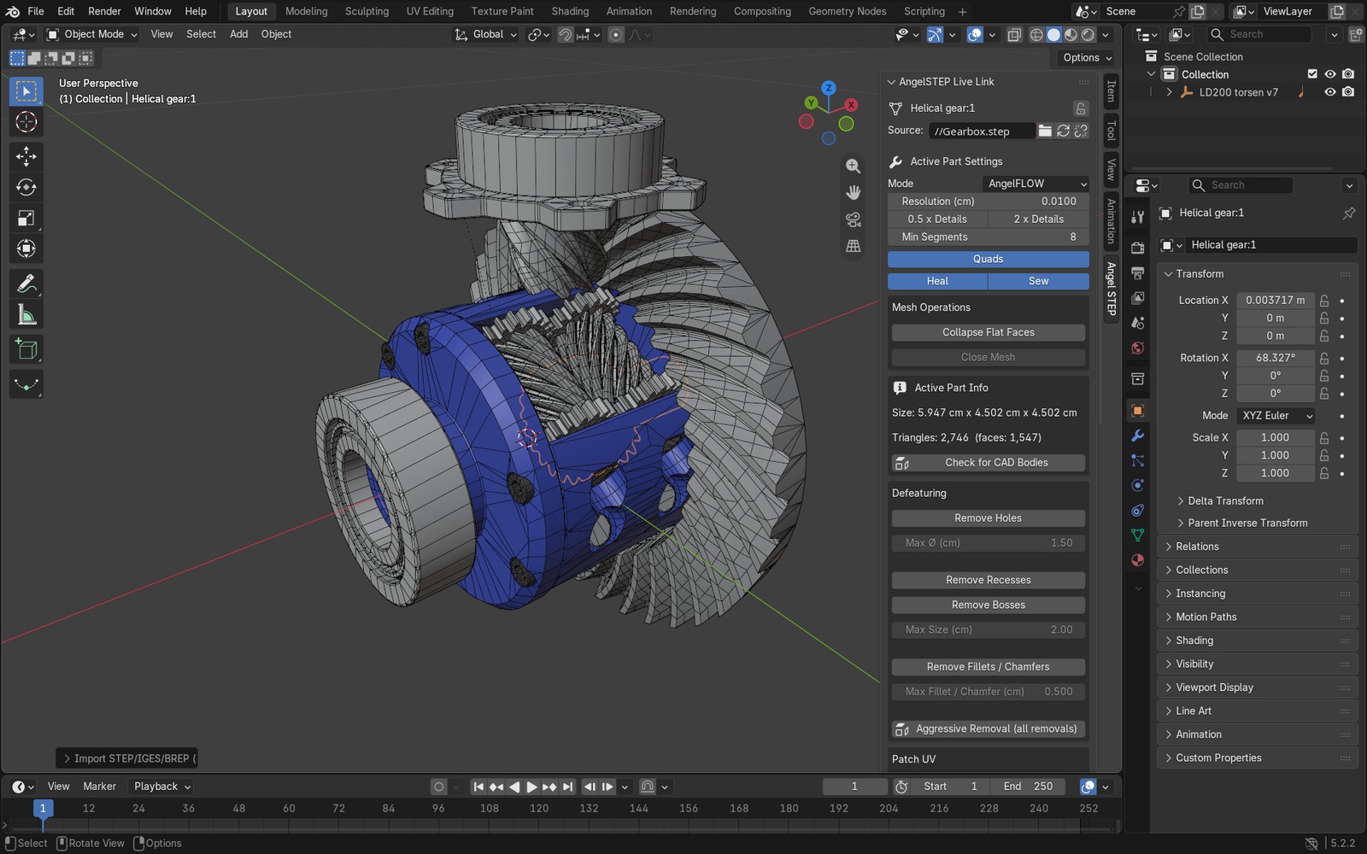Switch to the Geometry Nodes workspace tab
This screenshot has height=854, width=1367.
[847, 11]
